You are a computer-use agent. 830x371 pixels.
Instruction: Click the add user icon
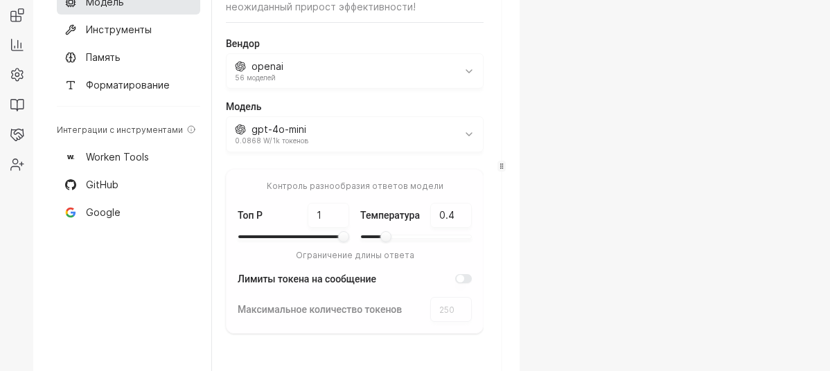coord(17,165)
